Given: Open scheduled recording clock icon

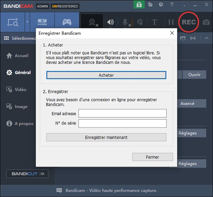Looking at the screenshot, I should tap(161, 5).
